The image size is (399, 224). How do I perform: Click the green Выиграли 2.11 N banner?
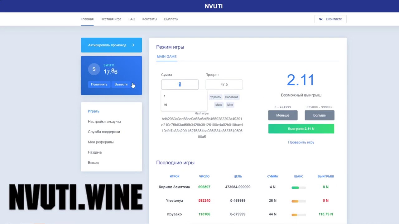point(301,128)
